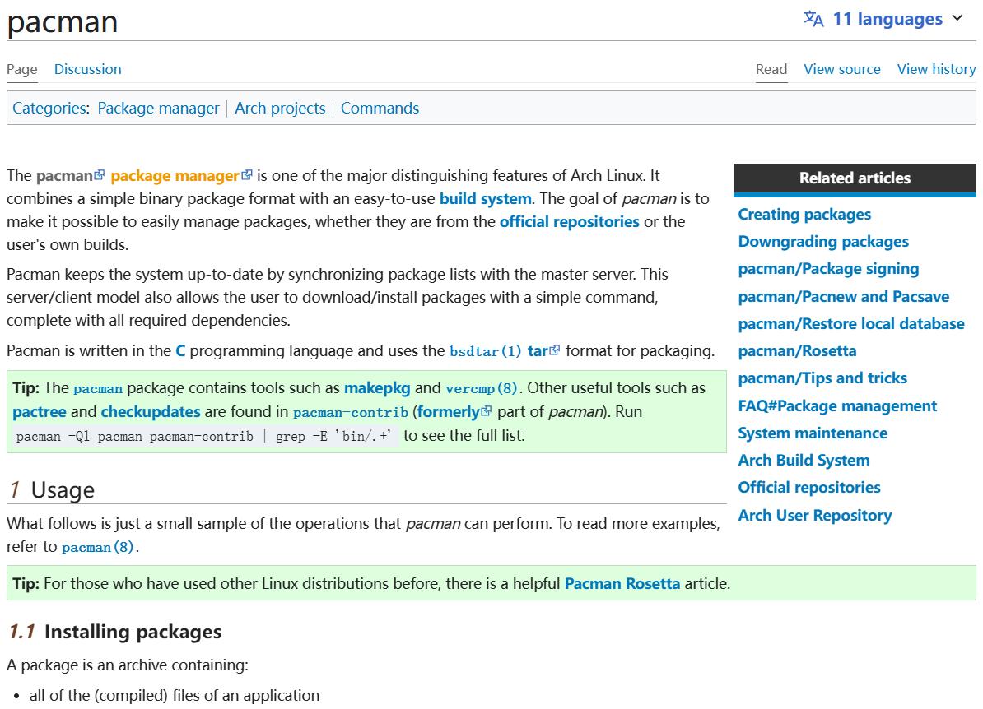
Task: Open Downgrading packages related article
Action: (x=823, y=241)
